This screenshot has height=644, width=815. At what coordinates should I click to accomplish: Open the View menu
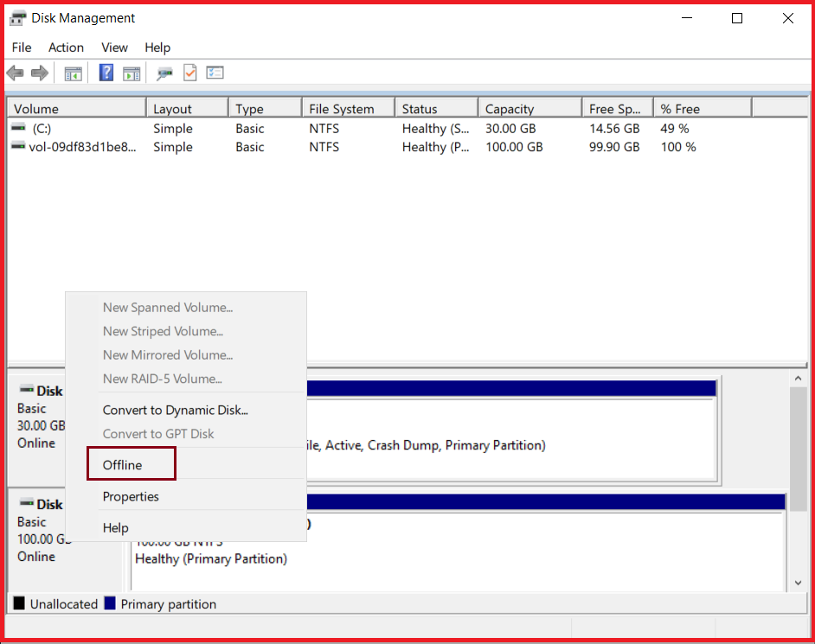114,48
